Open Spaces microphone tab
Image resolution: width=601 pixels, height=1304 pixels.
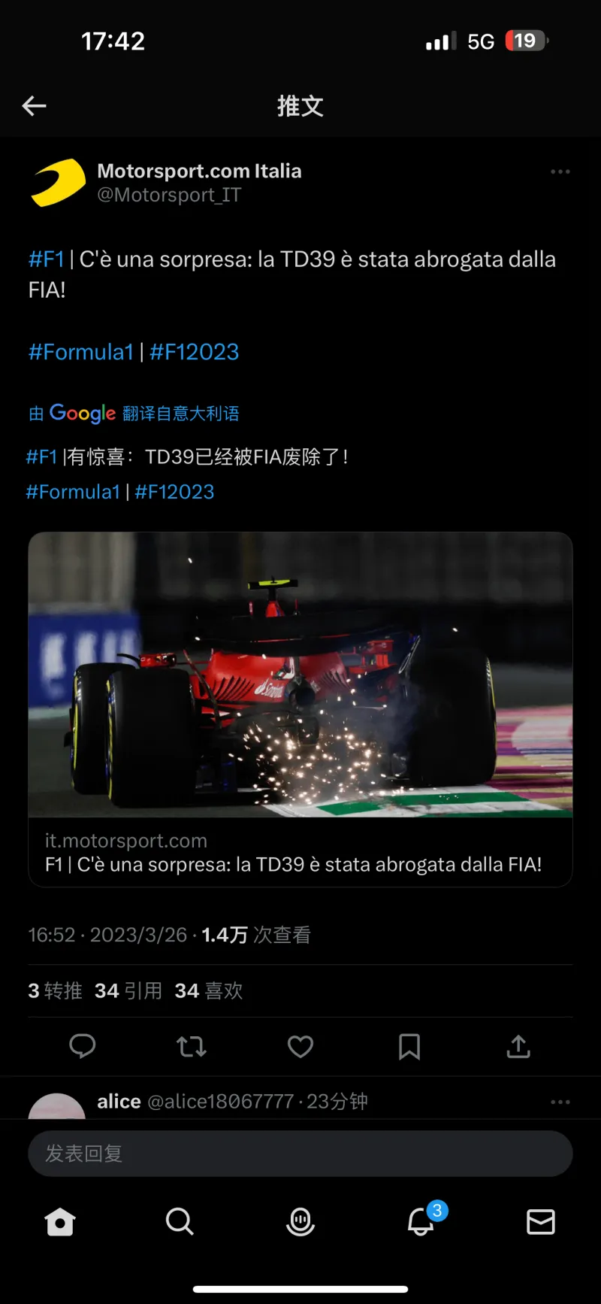(x=300, y=1222)
